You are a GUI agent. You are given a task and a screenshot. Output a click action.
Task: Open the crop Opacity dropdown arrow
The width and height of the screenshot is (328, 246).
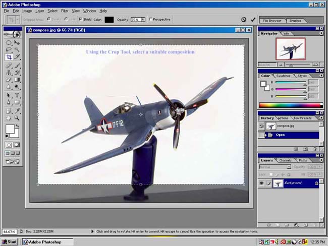point(143,20)
